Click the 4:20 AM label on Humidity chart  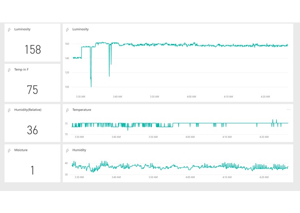[x=264, y=177]
